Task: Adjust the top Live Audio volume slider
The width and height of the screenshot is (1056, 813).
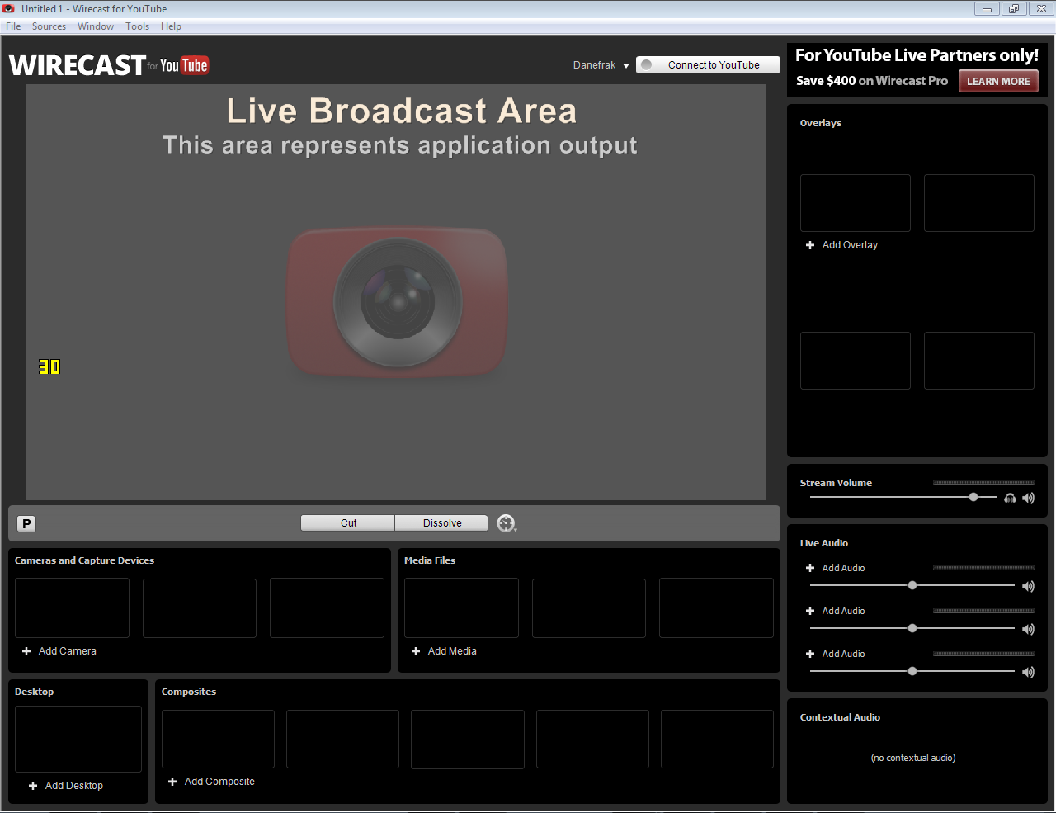Action: 912,585
